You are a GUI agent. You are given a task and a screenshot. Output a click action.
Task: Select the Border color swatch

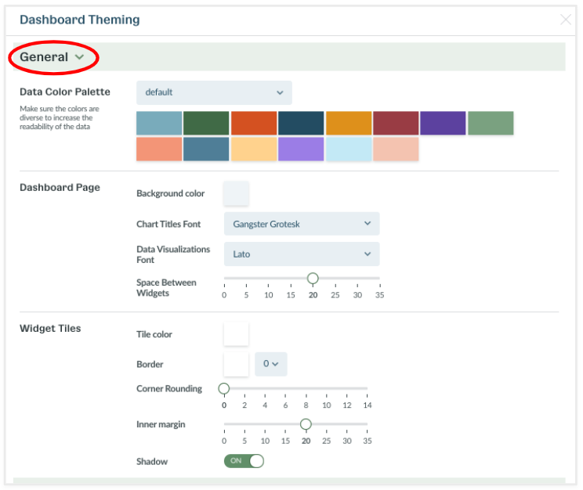236,364
